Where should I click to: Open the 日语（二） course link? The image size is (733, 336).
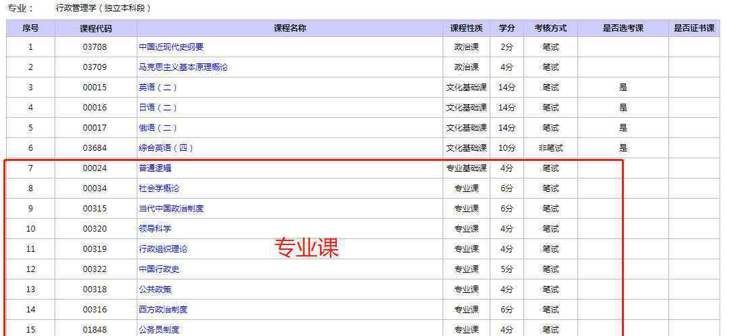(x=158, y=108)
